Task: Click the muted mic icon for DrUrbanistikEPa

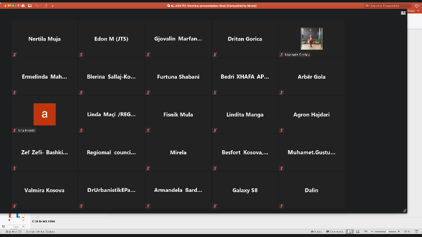Action: (81, 206)
